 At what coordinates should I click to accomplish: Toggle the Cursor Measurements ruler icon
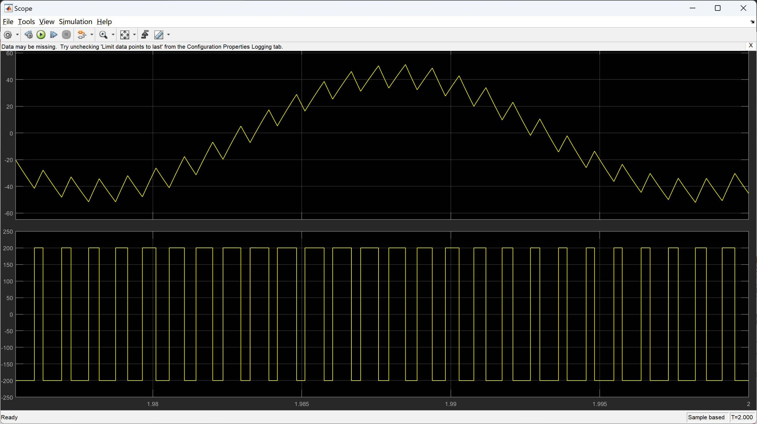(159, 35)
